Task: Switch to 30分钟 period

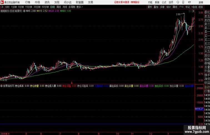Action: (x=37, y=7)
